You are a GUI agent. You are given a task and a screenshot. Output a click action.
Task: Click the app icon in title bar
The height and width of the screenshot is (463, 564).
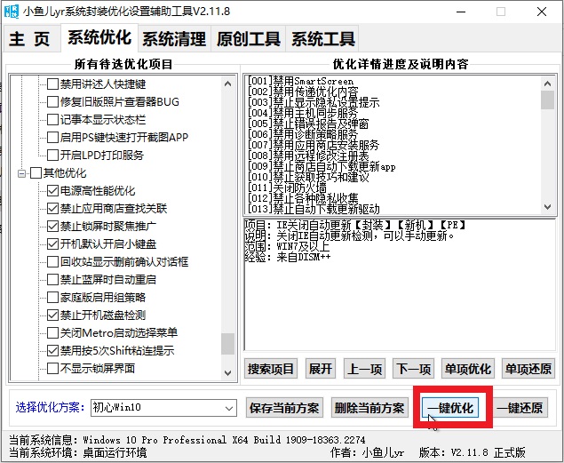[x=12, y=12]
